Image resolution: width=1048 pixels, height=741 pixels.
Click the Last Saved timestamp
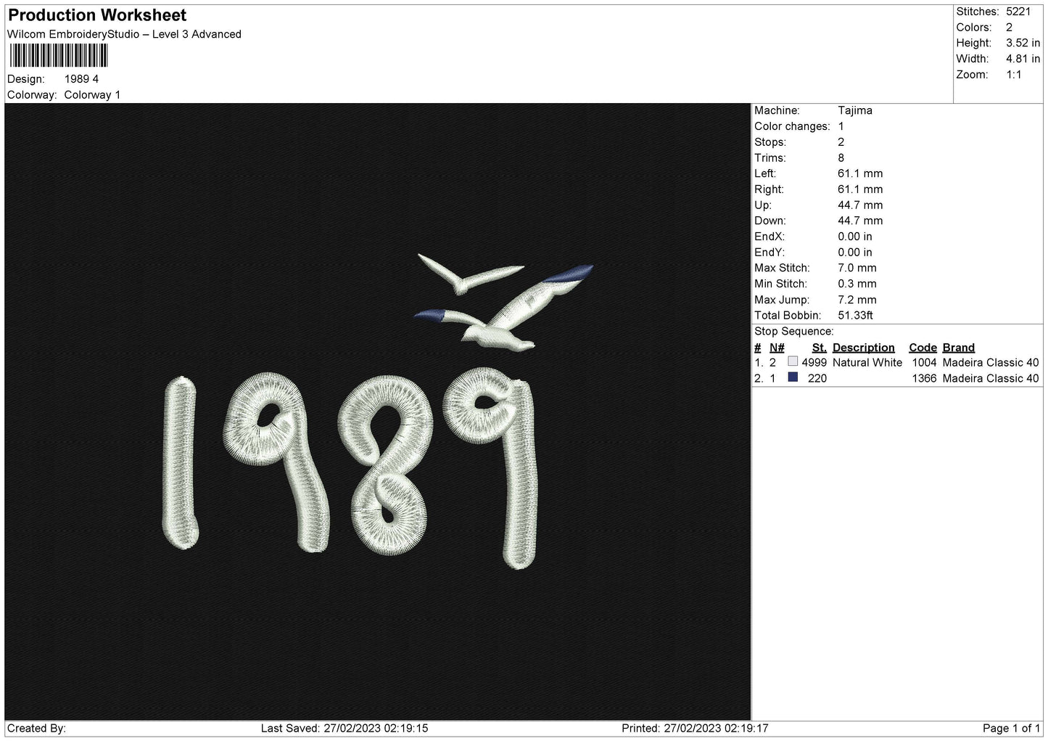click(x=344, y=728)
